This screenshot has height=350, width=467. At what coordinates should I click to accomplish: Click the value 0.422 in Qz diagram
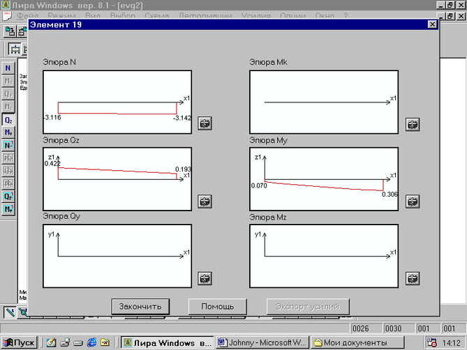coord(52,164)
